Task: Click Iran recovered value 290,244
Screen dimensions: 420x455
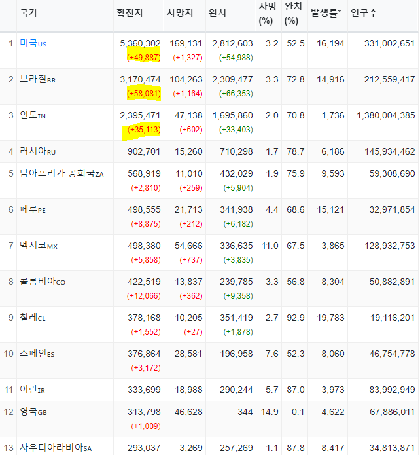Action: [236, 390]
